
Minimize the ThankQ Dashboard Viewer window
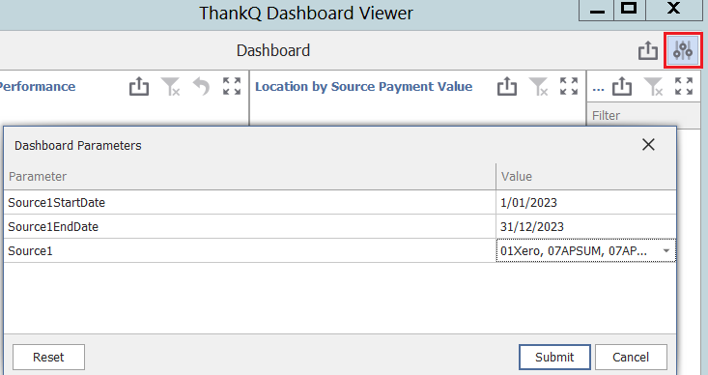click(597, 10)
